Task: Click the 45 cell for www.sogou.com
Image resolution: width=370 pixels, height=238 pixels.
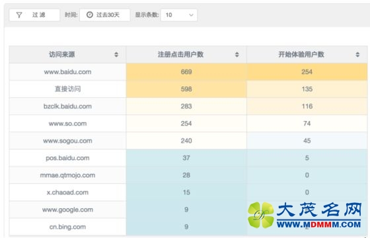Action: pos(307,141)
